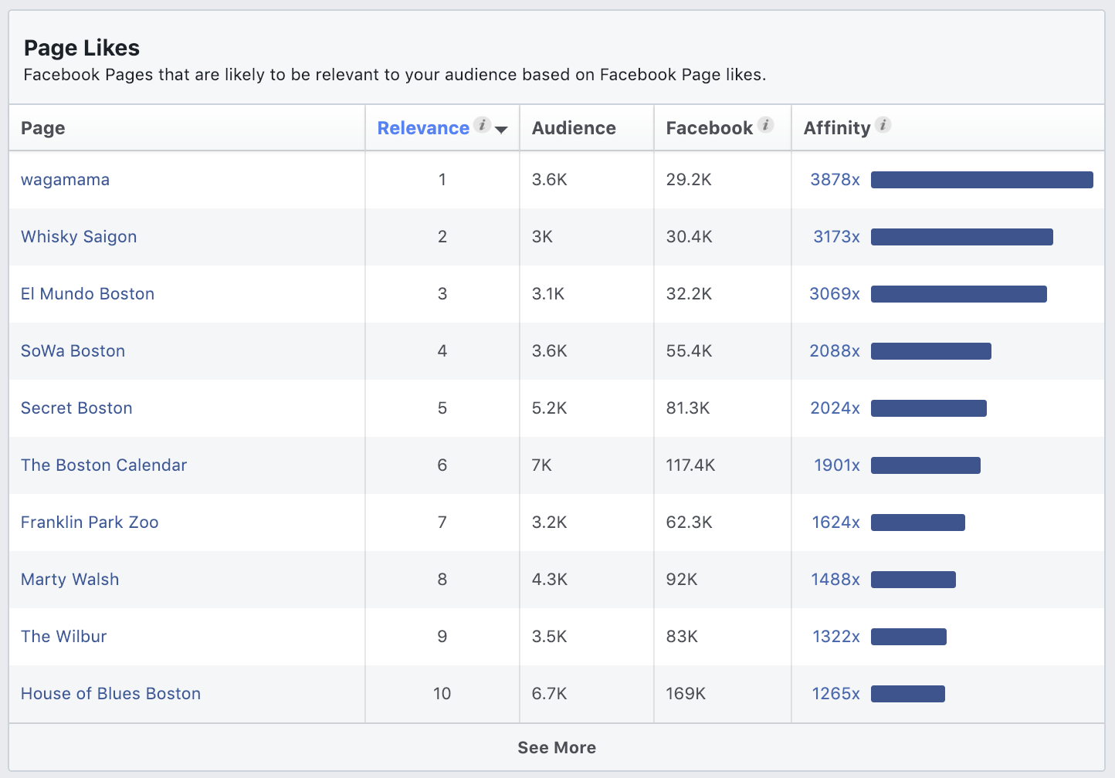Click the Page column header
This screenshot has width=1115, height=778.
[43, 128]
